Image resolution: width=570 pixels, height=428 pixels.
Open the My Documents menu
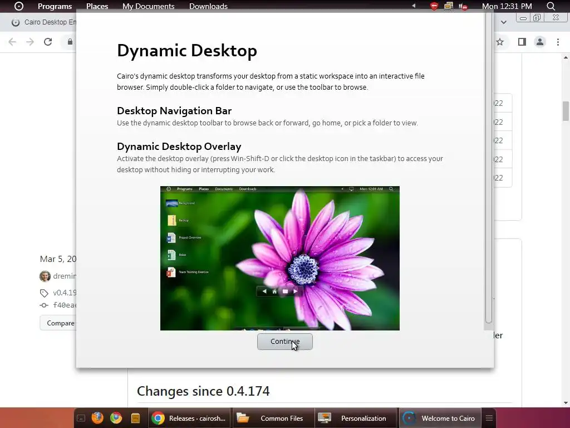coord(148,6)
